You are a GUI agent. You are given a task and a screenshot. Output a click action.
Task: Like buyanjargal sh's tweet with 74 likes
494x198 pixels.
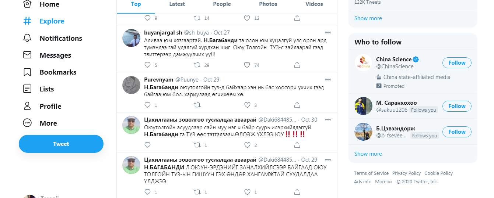click(247, 65)
